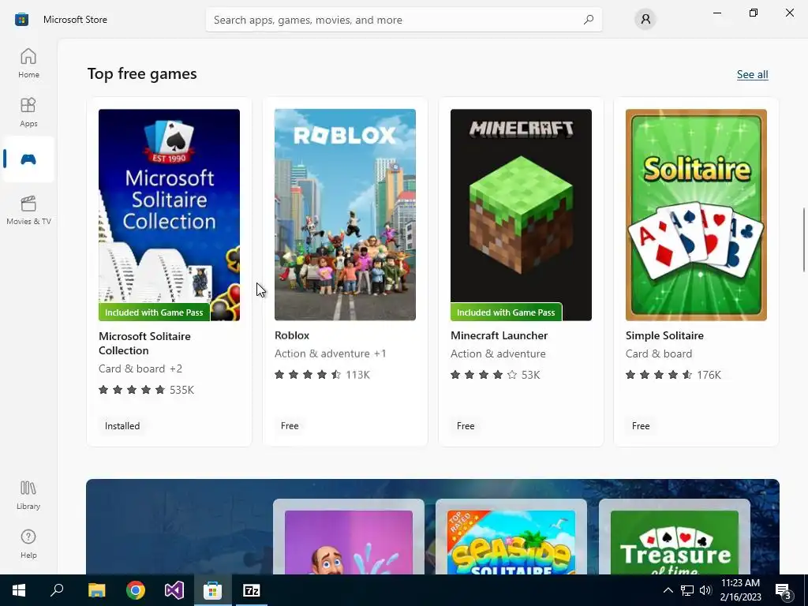Open the Roblox cover image

346,215
